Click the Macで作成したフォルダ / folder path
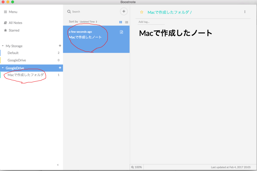 [x=170, y=12]
